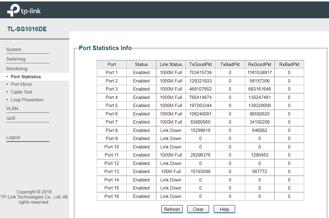
Task: Click the Port Statistics Info title
Action: (x=105, y=48)
